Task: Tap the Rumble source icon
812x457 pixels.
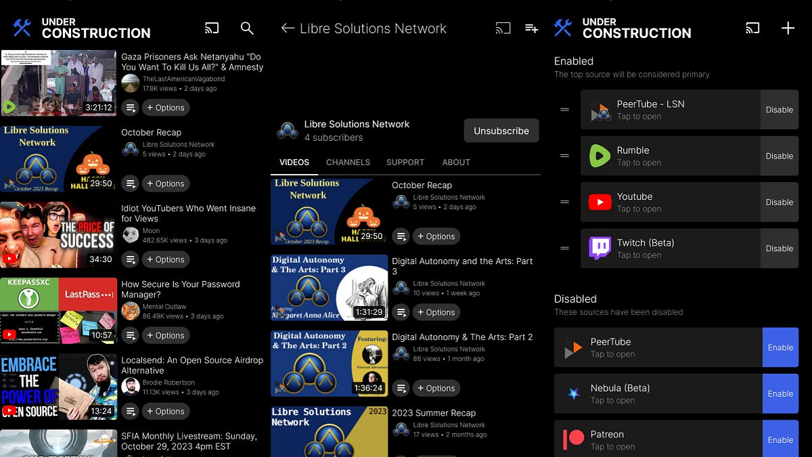Action: pyautogui.click(x=600, y=156)
